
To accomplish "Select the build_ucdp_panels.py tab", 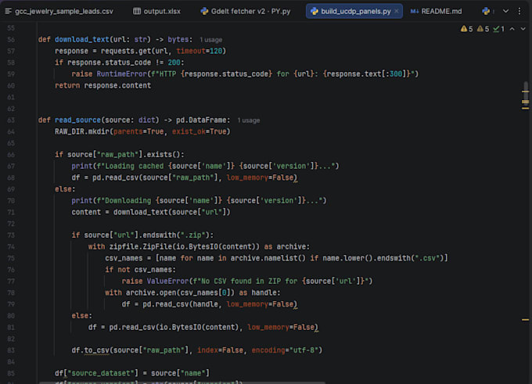I will tap(355, 11).
